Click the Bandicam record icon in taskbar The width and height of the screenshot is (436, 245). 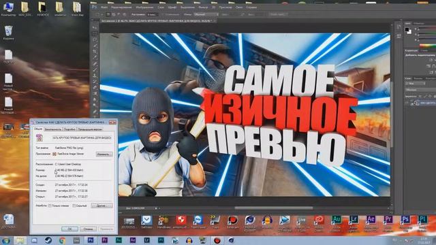[217, 240]
